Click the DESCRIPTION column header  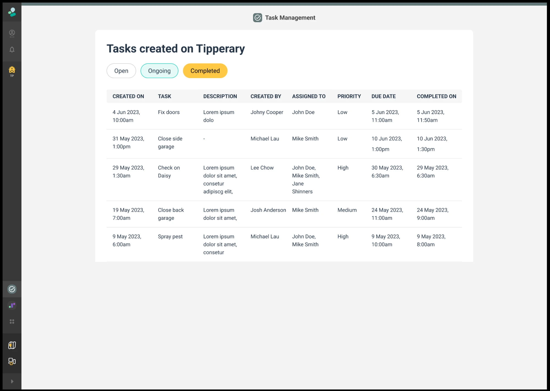coord(220,96)
